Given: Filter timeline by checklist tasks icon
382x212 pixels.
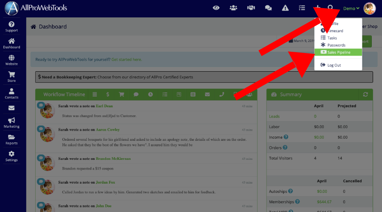Looking at the screenshot, I should pyautogui.click(x=165, y=95).
